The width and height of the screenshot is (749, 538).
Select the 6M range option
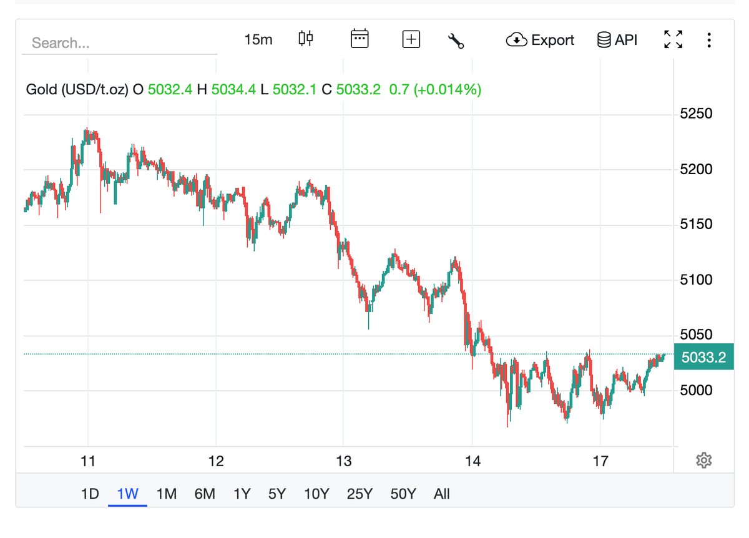click(205, 494)
